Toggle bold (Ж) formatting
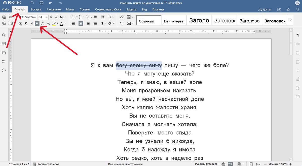Screen dimensions: 302x166 click(x=20, y=24)
